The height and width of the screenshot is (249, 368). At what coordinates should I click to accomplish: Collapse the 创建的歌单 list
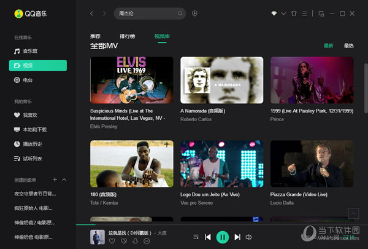tap(64, 180)
